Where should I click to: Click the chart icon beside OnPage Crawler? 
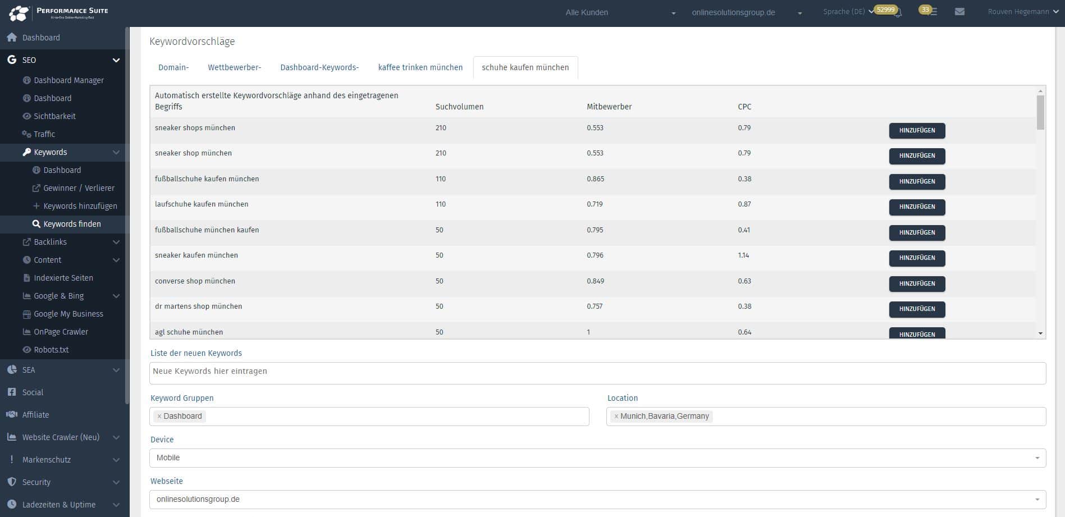(26, 332)
